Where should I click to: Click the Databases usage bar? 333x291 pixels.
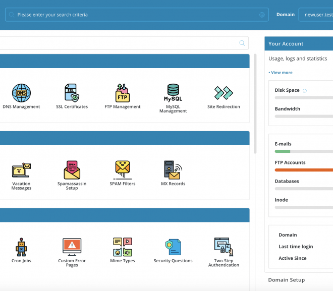click(304, 189)
